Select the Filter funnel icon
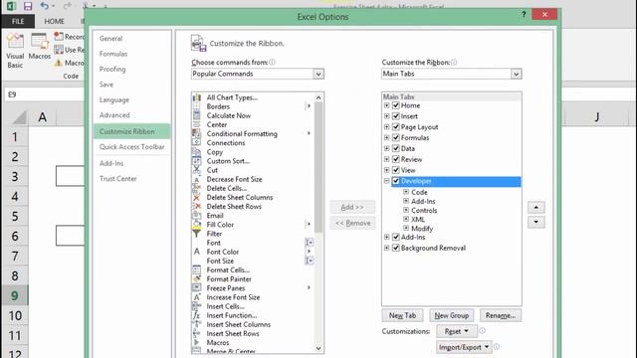 [x=197, y=234]
